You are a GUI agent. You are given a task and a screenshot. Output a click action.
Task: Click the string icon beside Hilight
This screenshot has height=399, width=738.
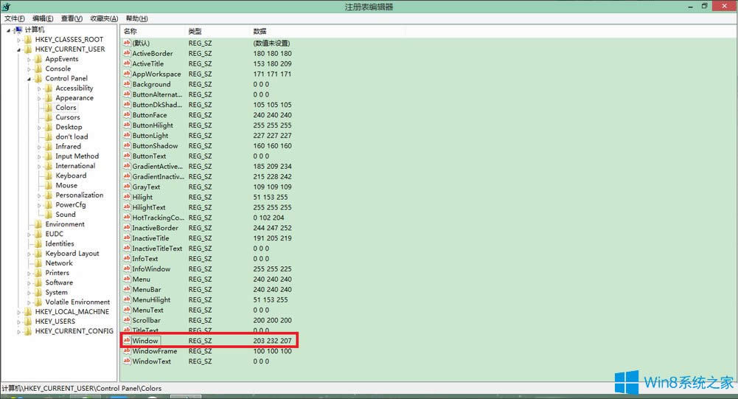pos(127,197)
